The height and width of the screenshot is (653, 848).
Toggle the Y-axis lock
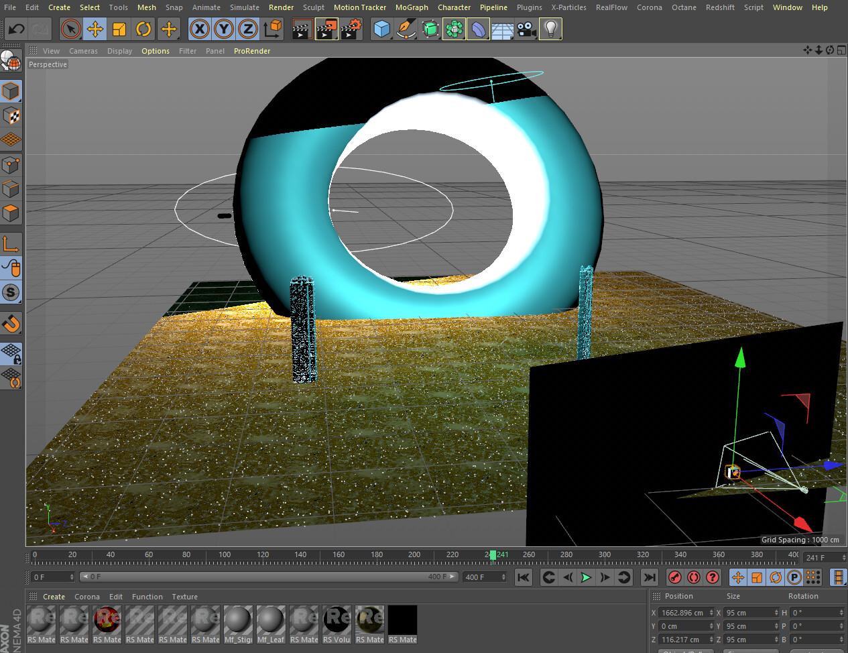[x=224, y=29]
